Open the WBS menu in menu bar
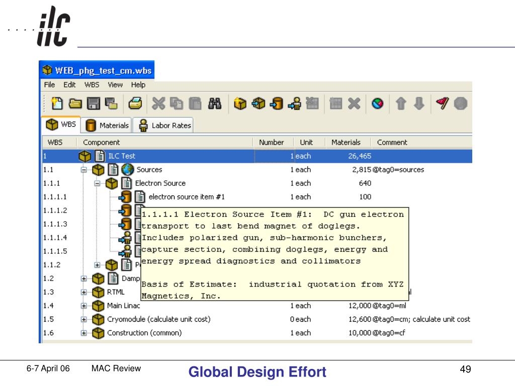515x386 pixels. [92, 84]
